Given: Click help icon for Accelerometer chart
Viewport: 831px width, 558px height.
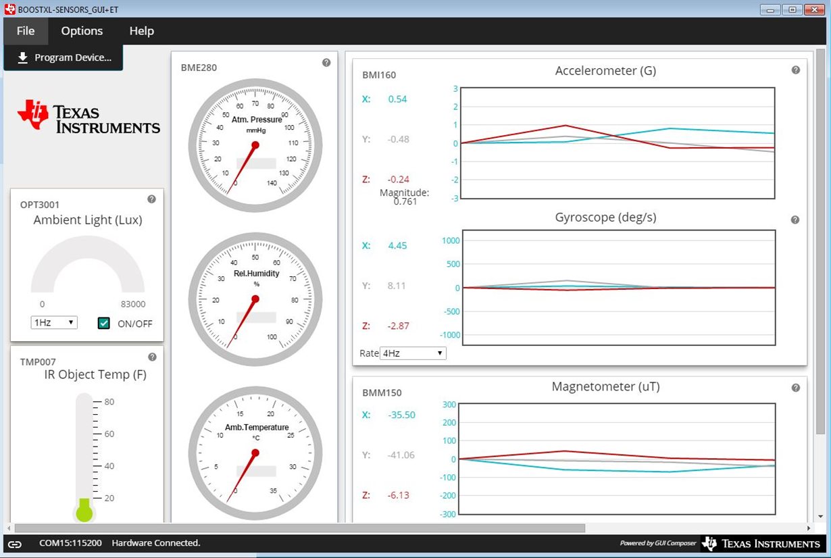Looking at the screenshot, I should tap(795, 70).
